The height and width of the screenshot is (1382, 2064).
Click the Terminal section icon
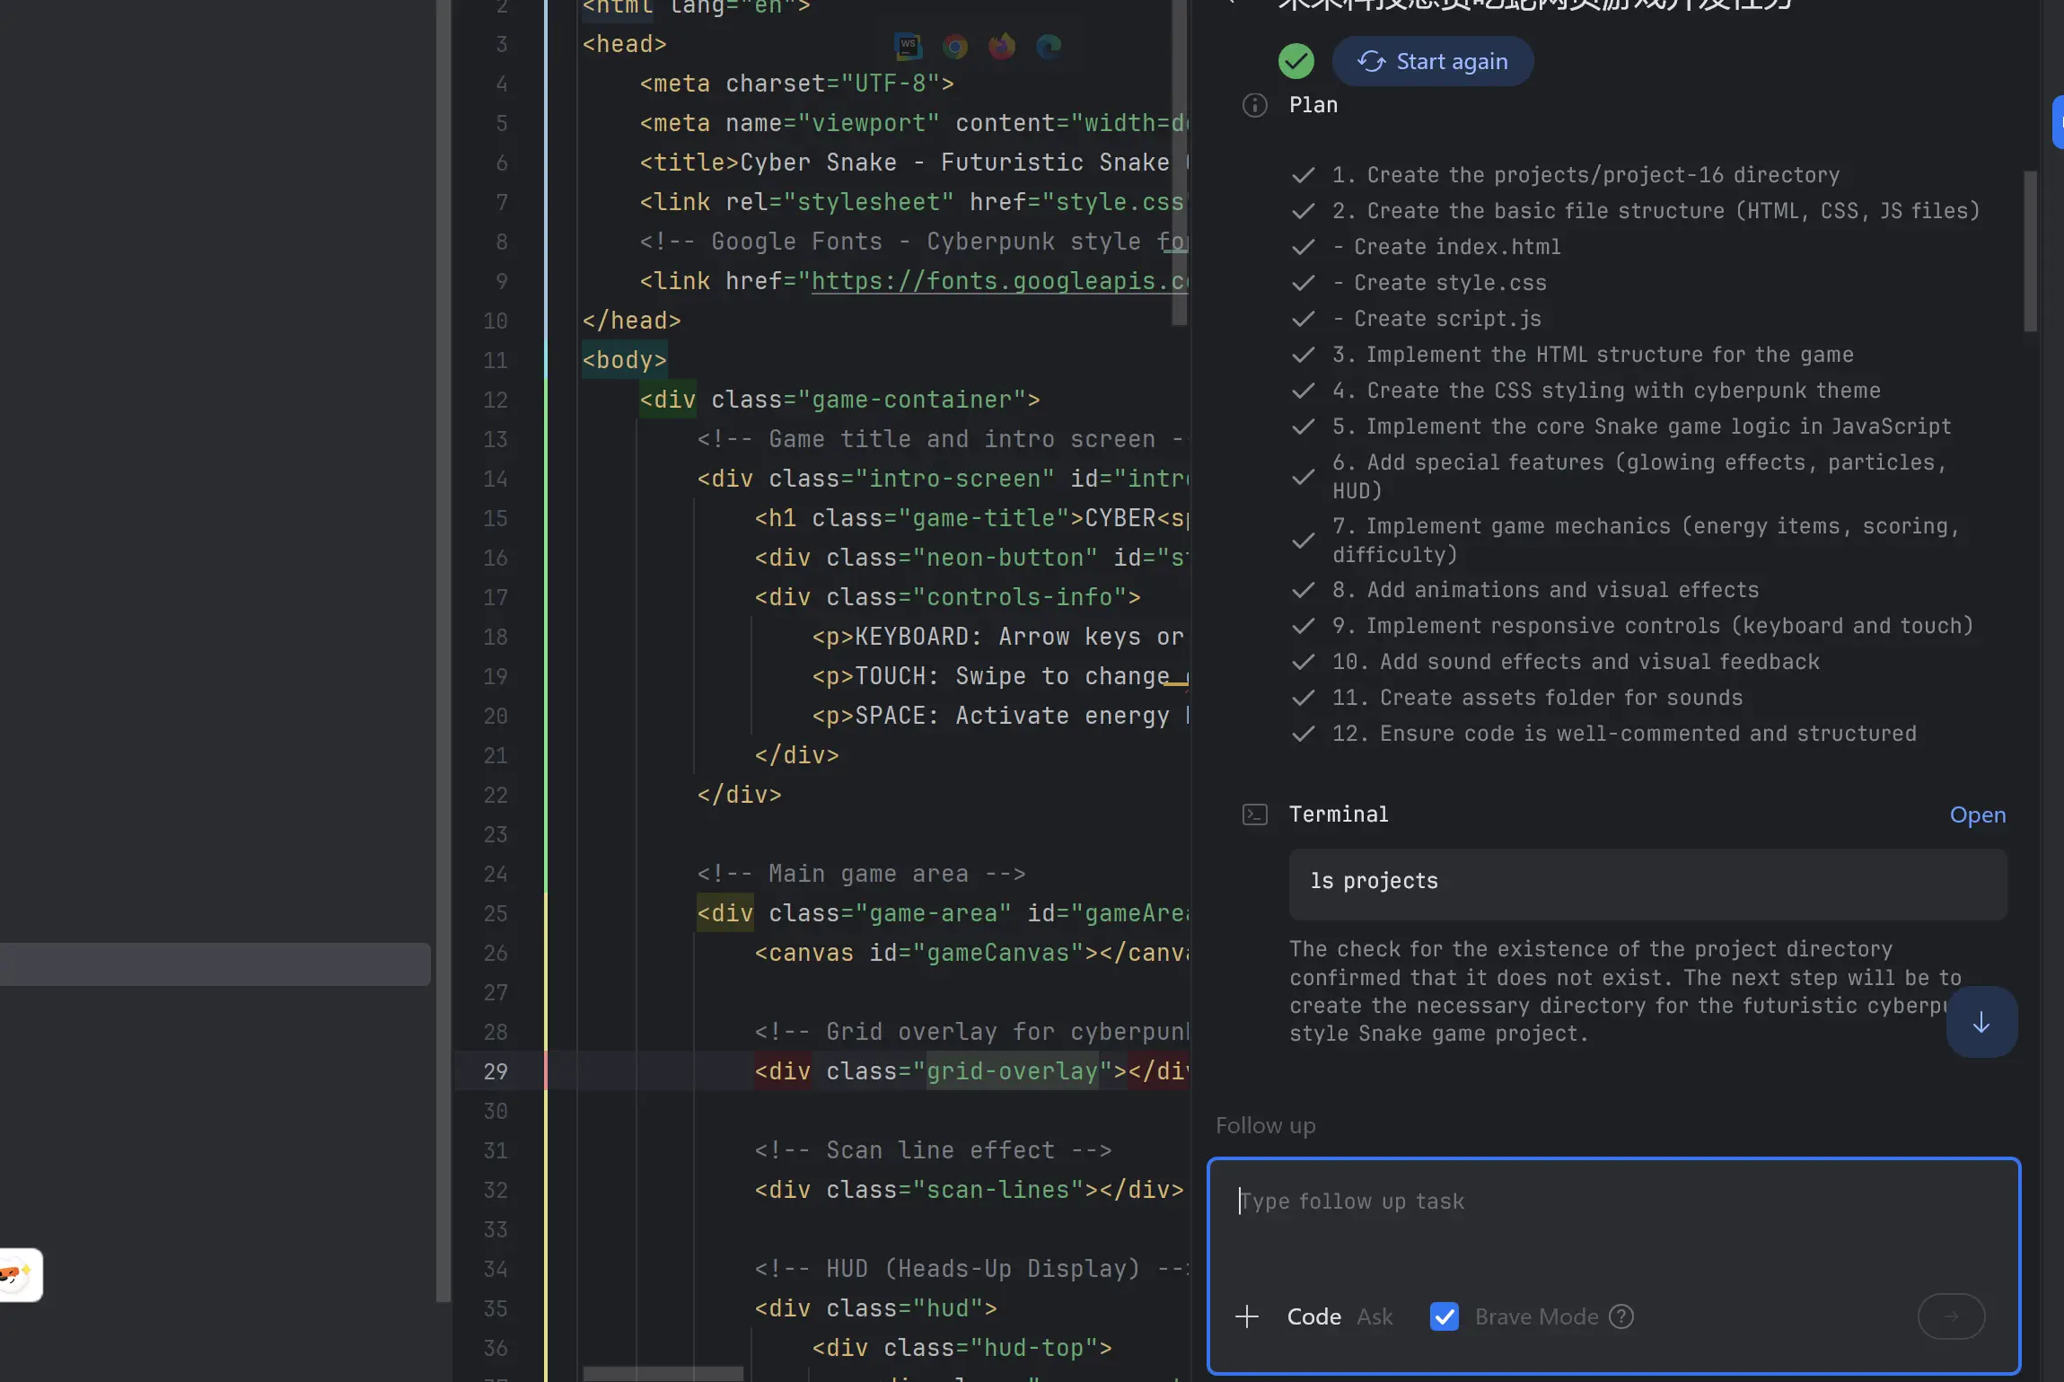tap(1254, 814)
